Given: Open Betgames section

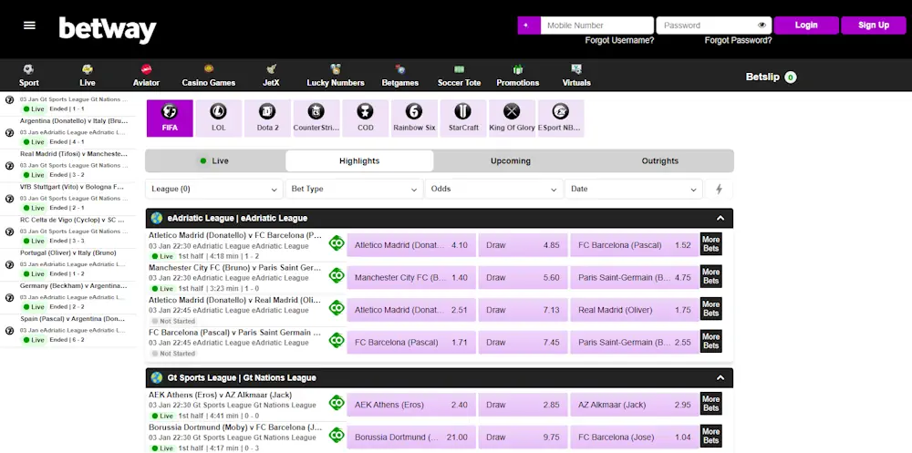Looking at the screenshot, I should (400, 76).
